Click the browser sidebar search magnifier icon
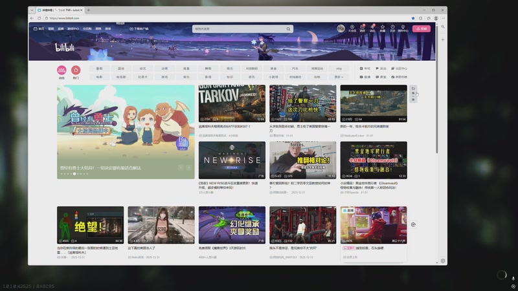The image size is (518, 291). click(x=443, y=27)
